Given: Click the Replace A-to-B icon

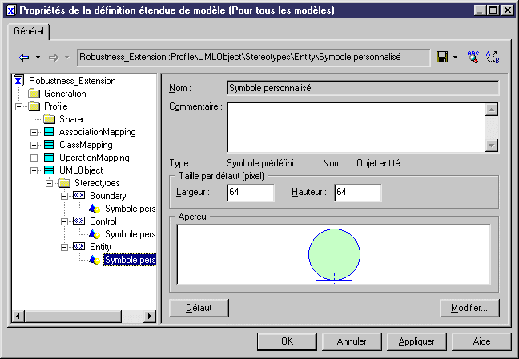Looking at the screenshot, I should tap(493, 57).
